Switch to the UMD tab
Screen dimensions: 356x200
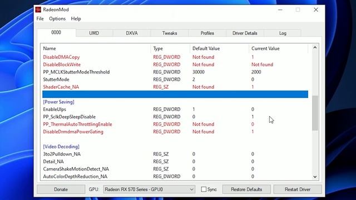coord(94,33)
